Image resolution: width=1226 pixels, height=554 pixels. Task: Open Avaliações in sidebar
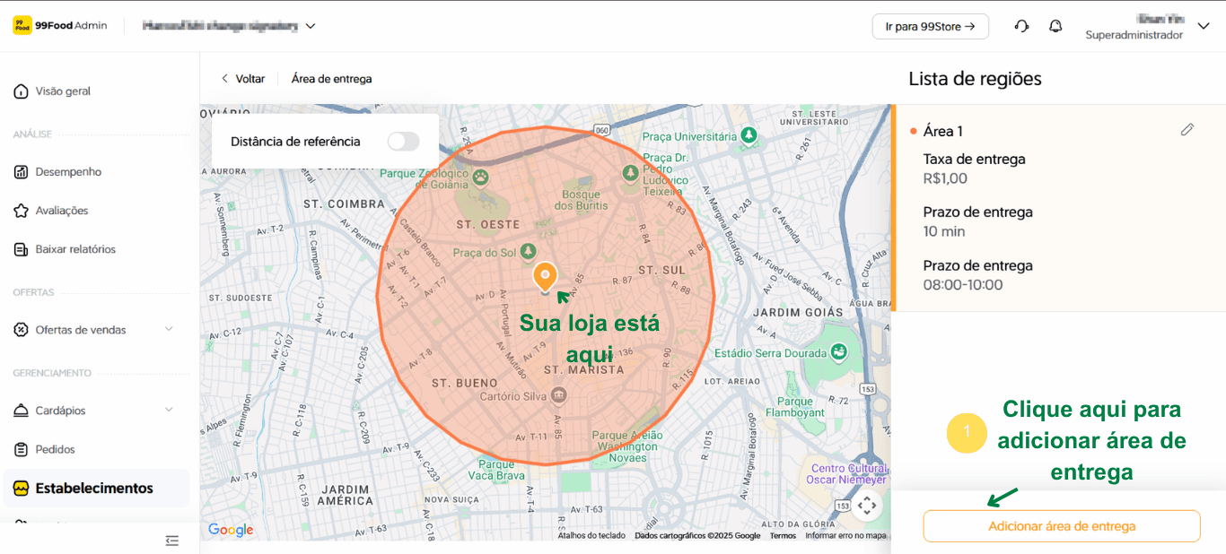[x=61, y=211]
